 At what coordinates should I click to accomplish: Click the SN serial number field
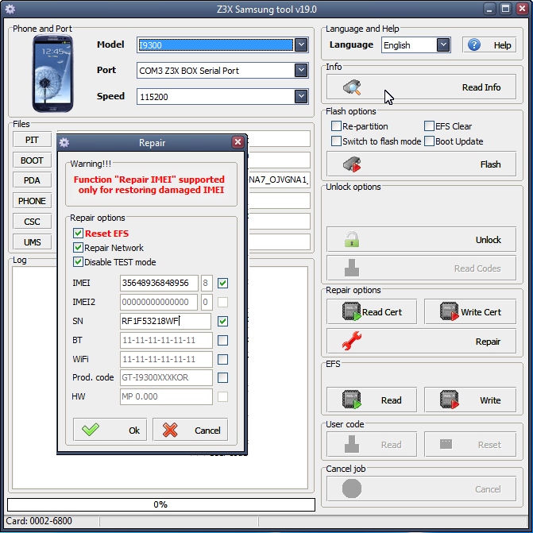(165, 321)
